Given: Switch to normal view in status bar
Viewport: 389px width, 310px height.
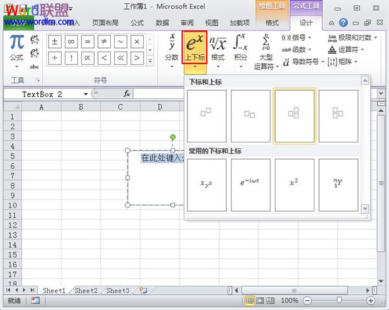Looking at the screenshot, I should coord(250,301).
